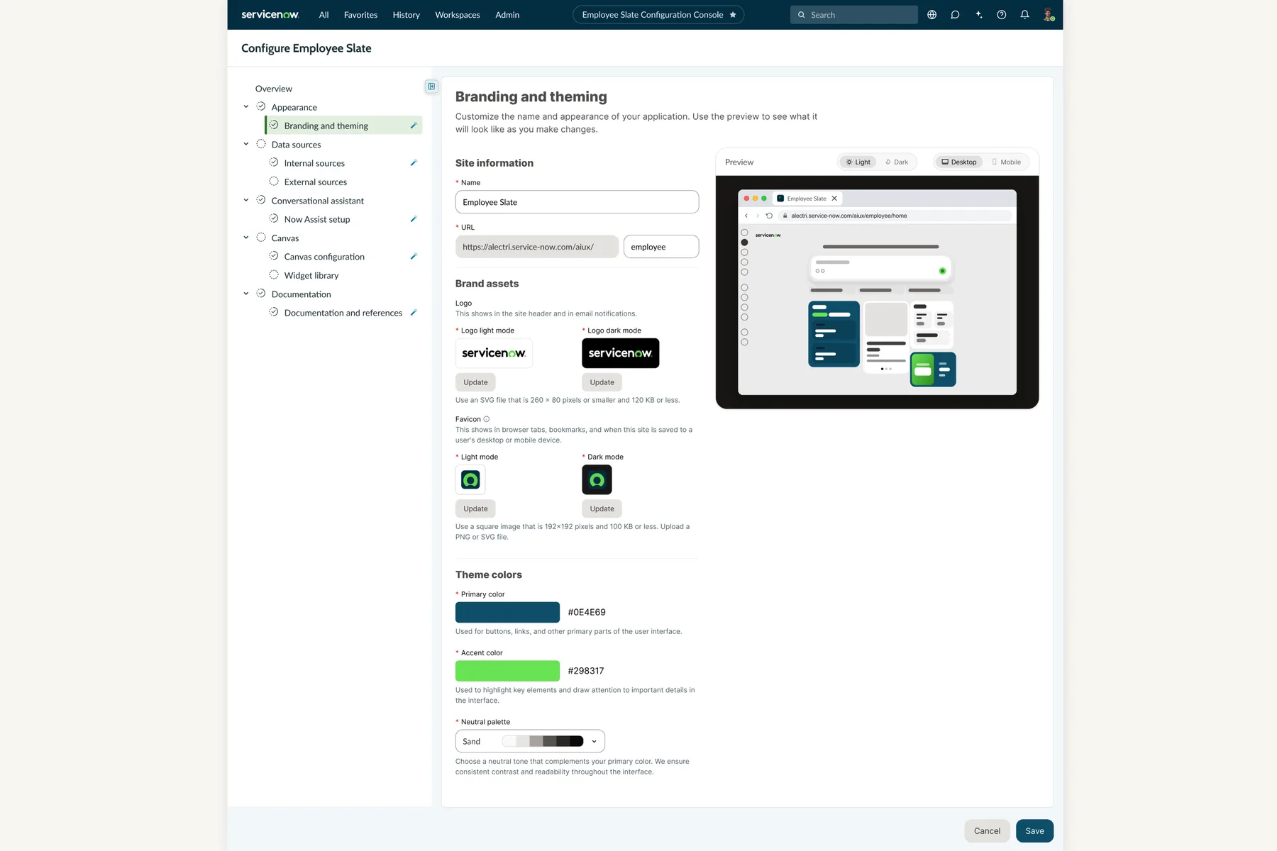Select Internal sources in the tree

coord(314,163)
